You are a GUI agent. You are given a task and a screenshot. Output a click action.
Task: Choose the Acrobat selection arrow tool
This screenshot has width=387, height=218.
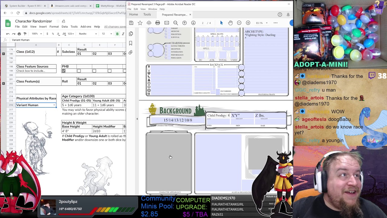pyautogui.click(x=221, y=23)
